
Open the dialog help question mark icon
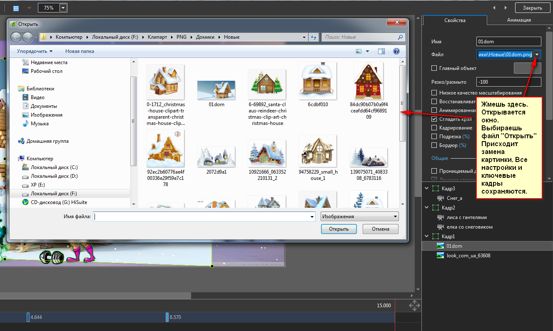point(396,51)
